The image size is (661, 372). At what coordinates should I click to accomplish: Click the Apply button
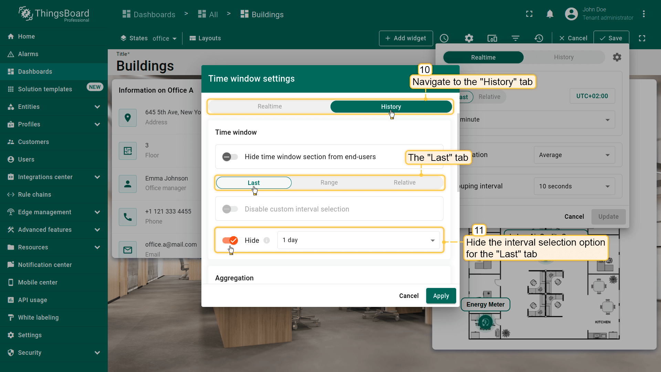(441, 296)
